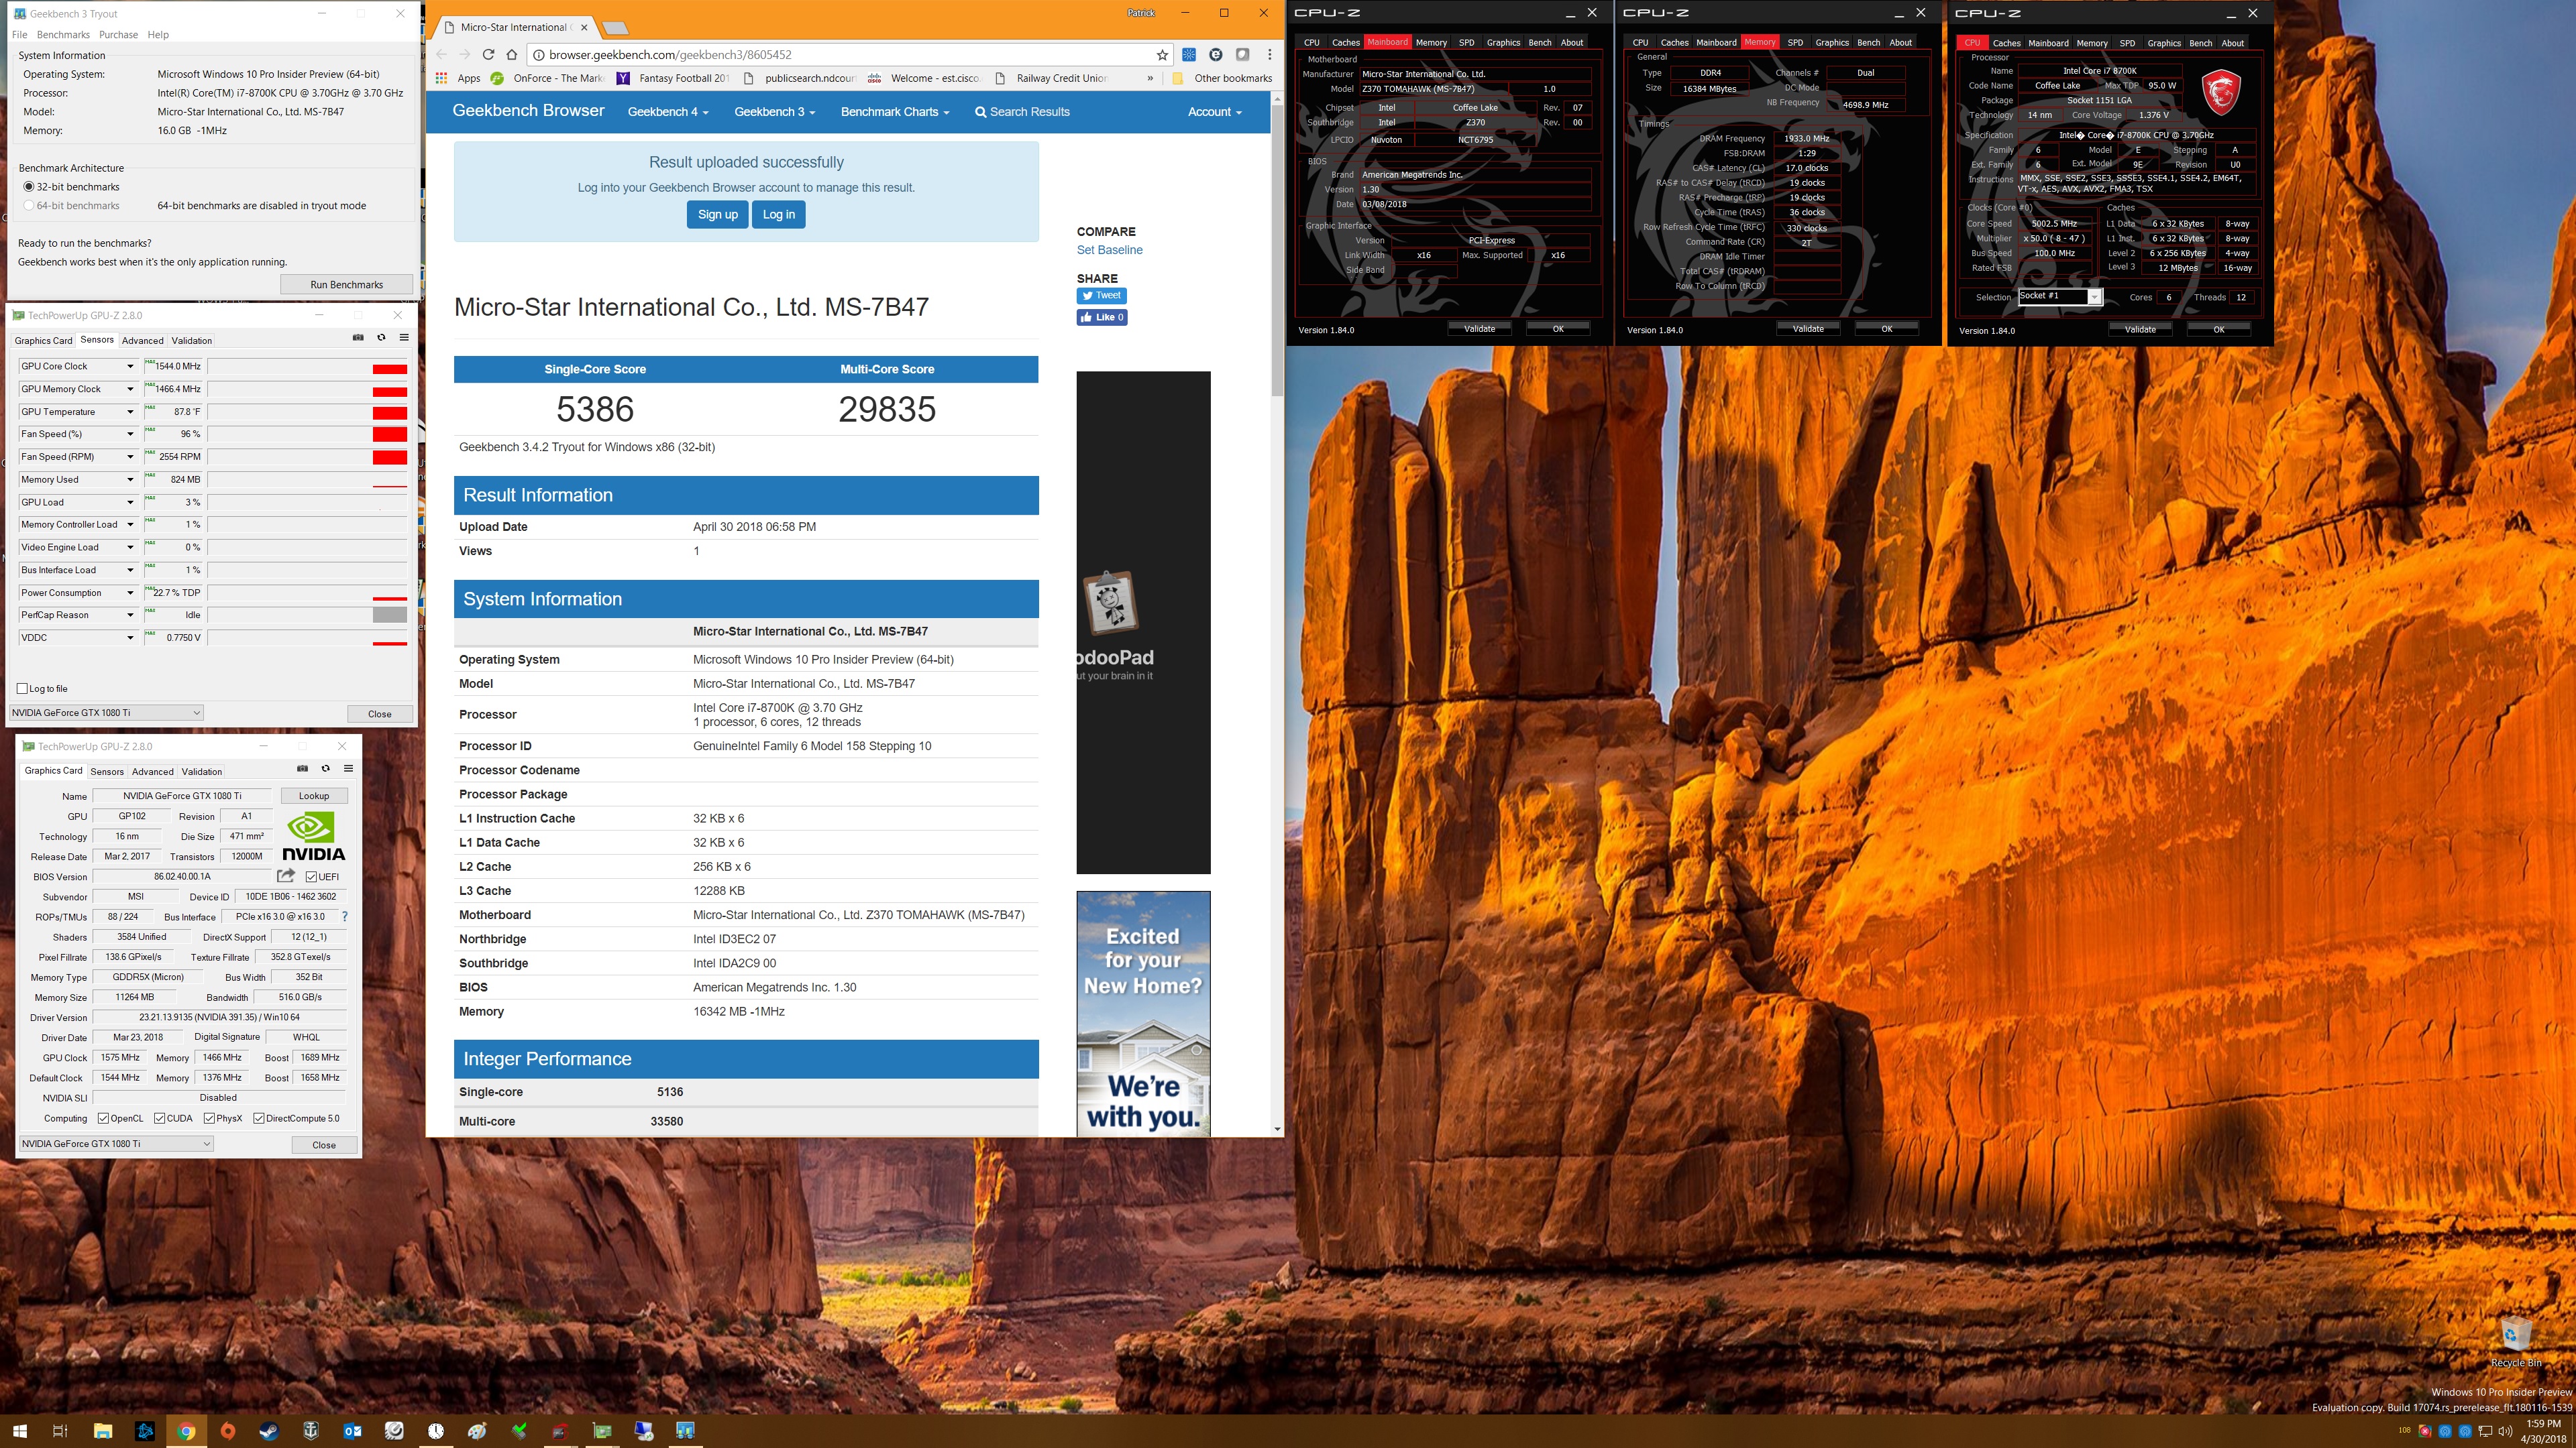Click the Bus Interface question mark icon
This screenshot has width=2576, height=1448.
(x=345, y=916)
